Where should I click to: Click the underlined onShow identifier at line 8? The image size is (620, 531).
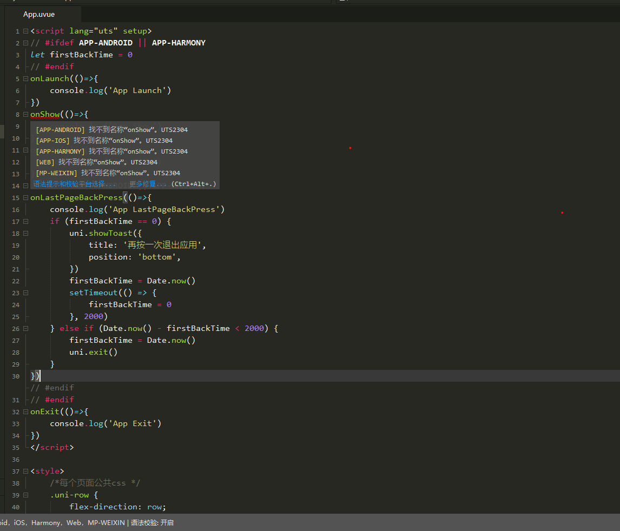45,114
